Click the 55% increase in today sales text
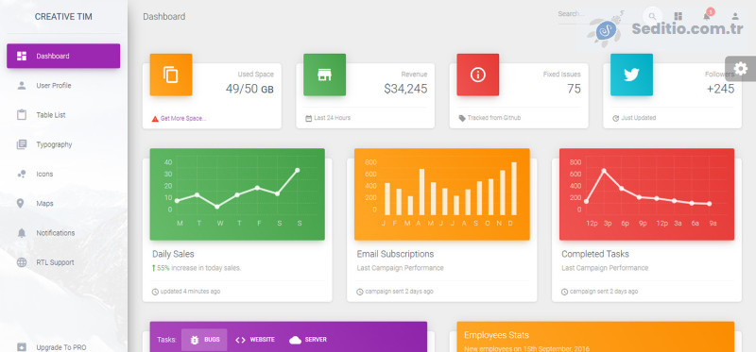The image size is (756, 352). pyautogui.click(x=197, y=268)
